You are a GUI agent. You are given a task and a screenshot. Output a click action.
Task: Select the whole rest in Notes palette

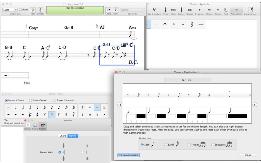8,115
